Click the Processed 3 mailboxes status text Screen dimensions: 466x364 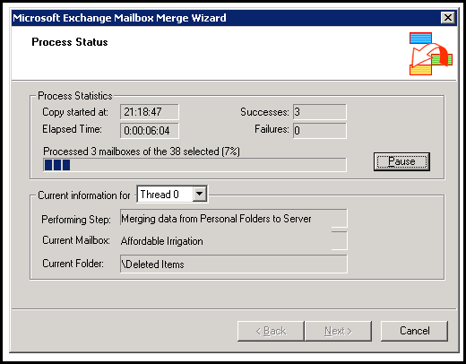142,152
